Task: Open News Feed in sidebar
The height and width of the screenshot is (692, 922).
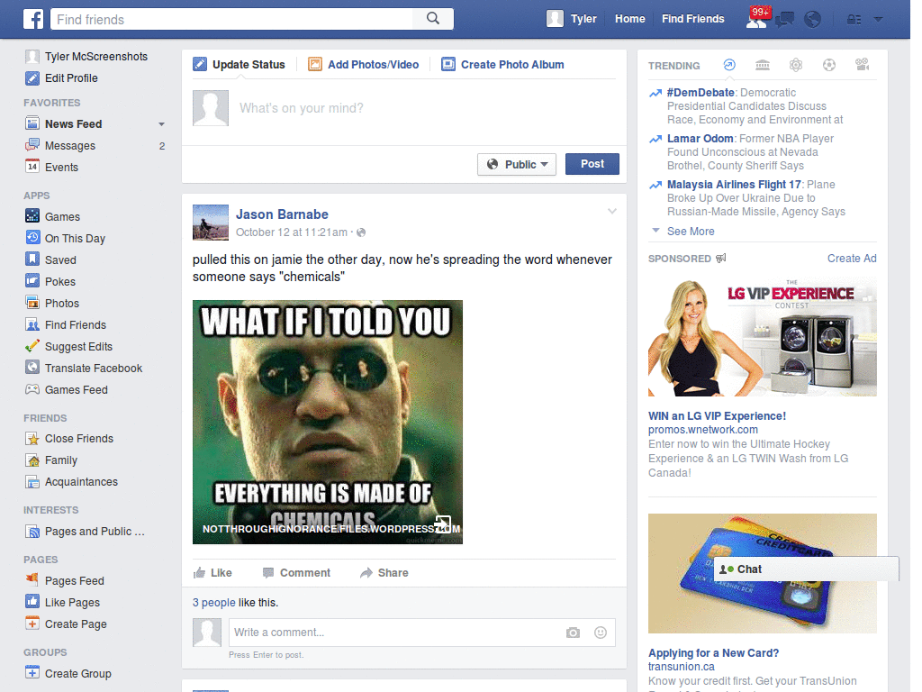Action: coord(74,124)
